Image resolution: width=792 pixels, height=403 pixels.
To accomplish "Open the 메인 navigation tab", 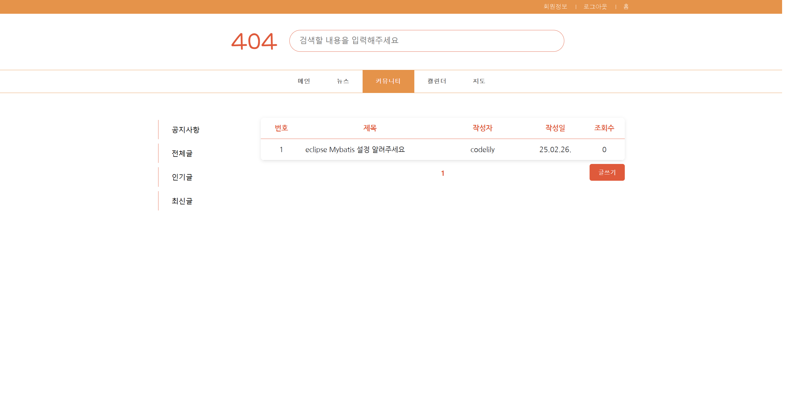I will 304,81.
